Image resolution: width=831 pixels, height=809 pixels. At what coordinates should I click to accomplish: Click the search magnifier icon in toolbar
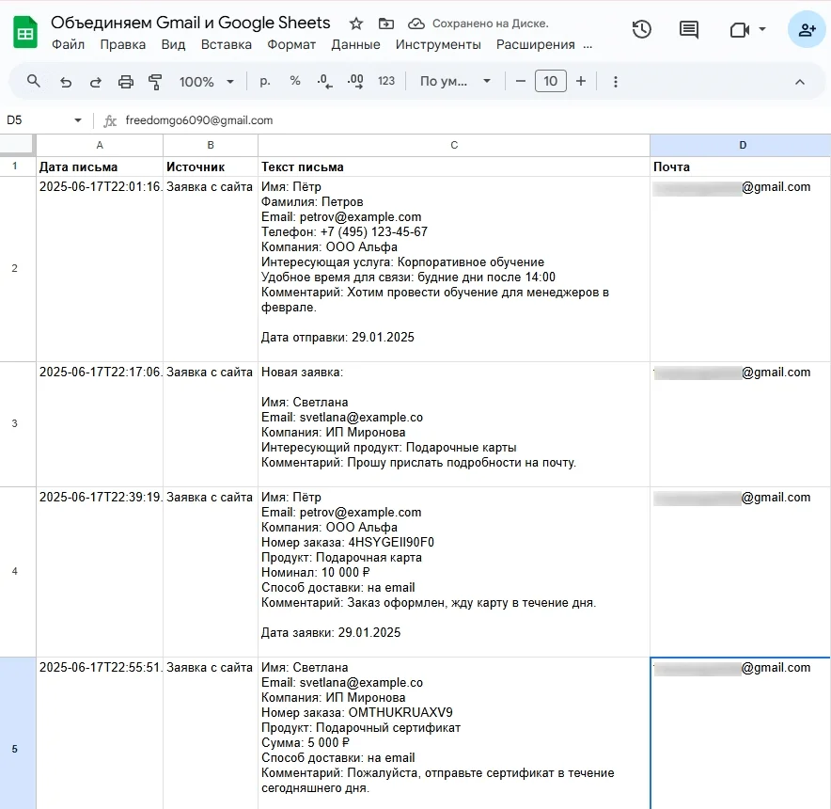pyautogui.click(x=34, y=82)
